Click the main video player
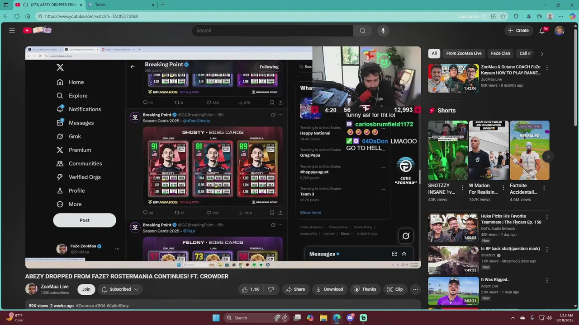Viewport: 579px width, 325px height. click(x=223, y=157)
